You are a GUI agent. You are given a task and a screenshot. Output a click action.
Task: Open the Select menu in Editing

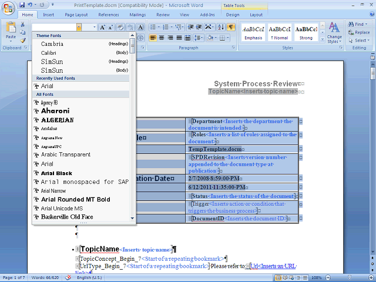pyautogui.click(x=359, y=41)
